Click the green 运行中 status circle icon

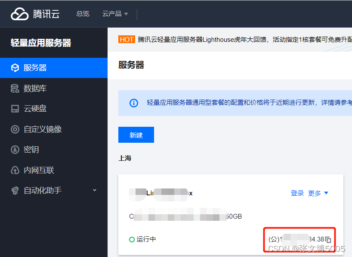132,239
